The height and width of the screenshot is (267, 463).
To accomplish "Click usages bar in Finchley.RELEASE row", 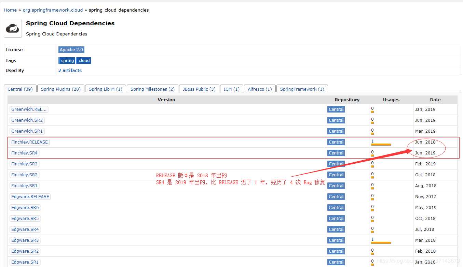I will (x=381, y=145).
